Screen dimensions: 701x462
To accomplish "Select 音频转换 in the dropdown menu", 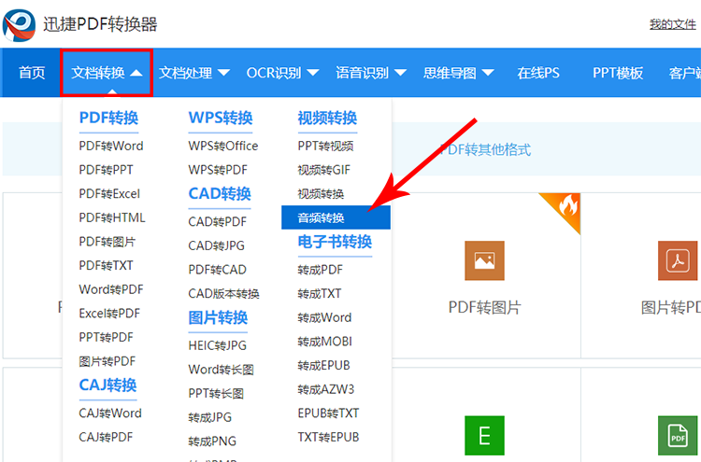I will (336, 217).
